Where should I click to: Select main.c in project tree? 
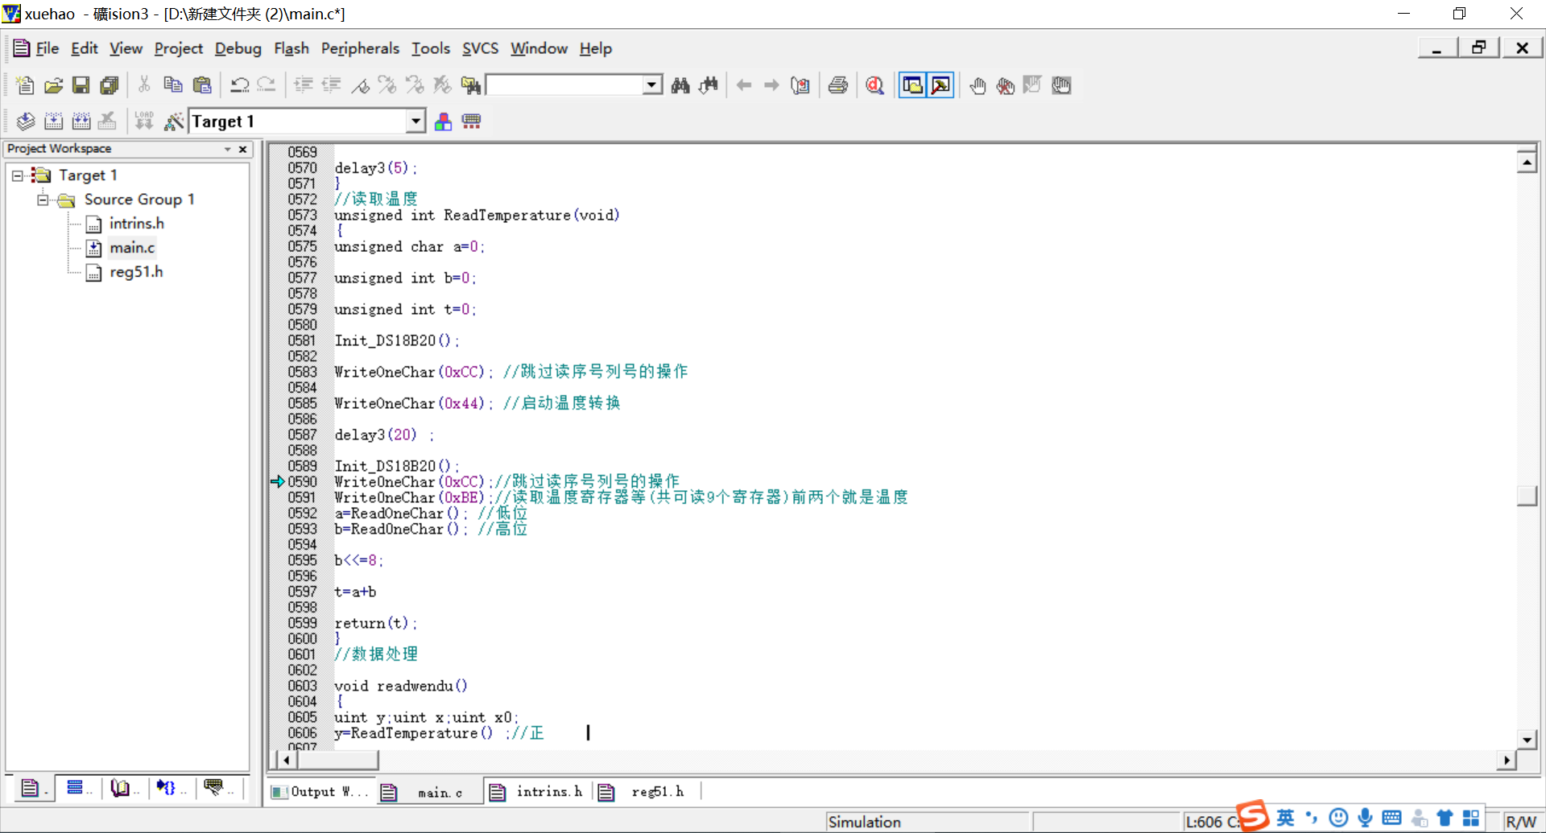(132, 248)
